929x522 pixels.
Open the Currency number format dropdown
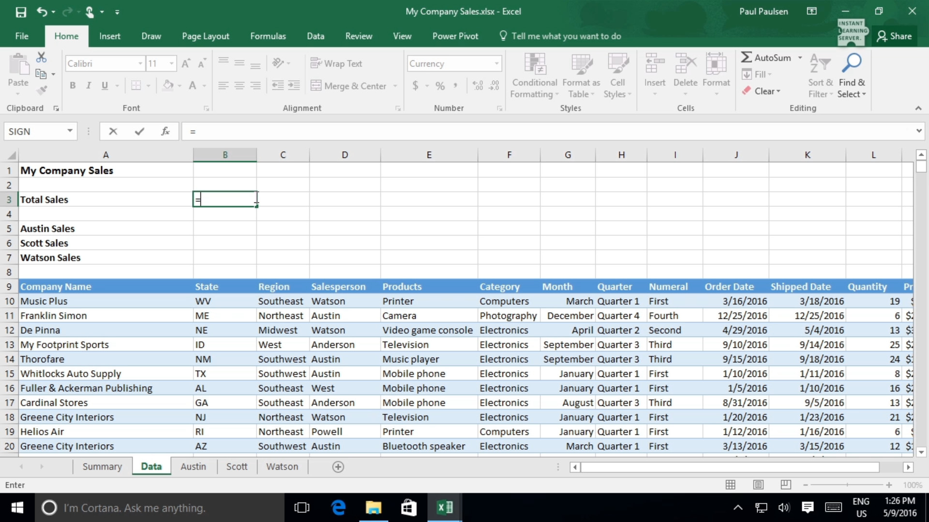click(496, 63)
